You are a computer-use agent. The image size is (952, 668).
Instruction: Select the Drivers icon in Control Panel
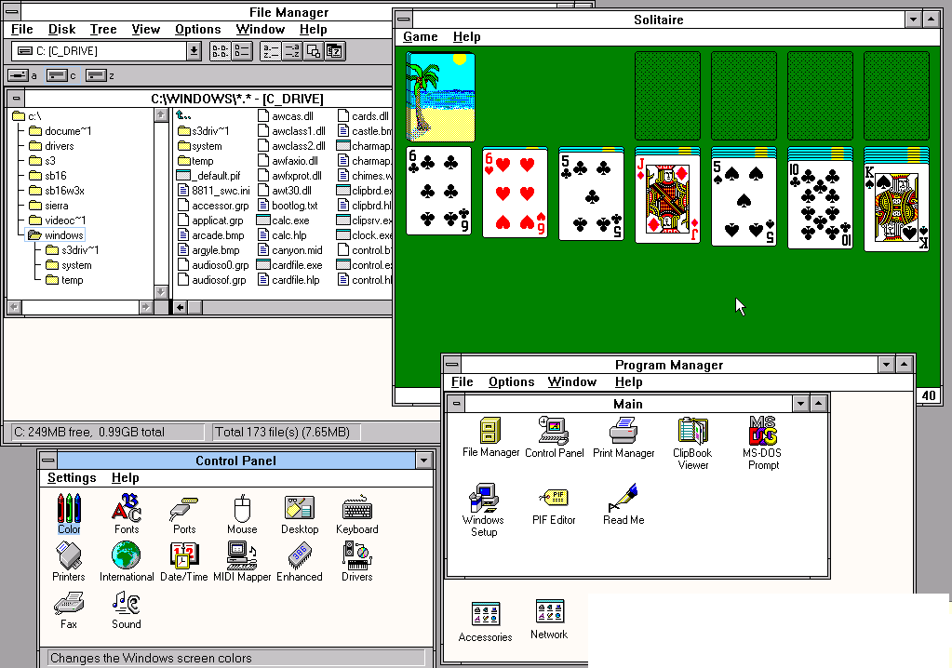[x=357, y=562]
